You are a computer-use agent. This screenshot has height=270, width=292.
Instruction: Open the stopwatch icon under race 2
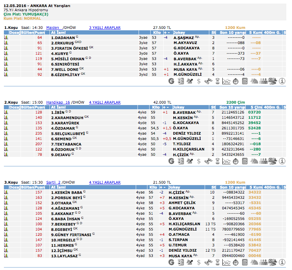(x=236, y=161)
